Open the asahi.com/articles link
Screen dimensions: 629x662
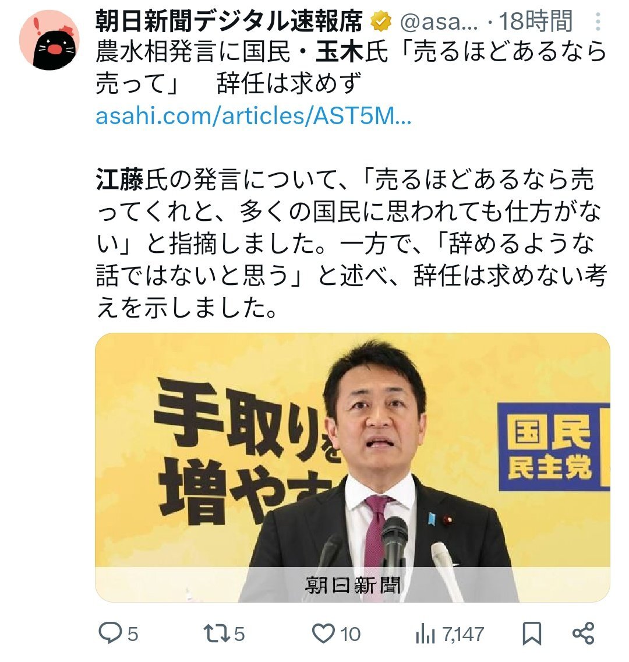(x=253, y=116)
